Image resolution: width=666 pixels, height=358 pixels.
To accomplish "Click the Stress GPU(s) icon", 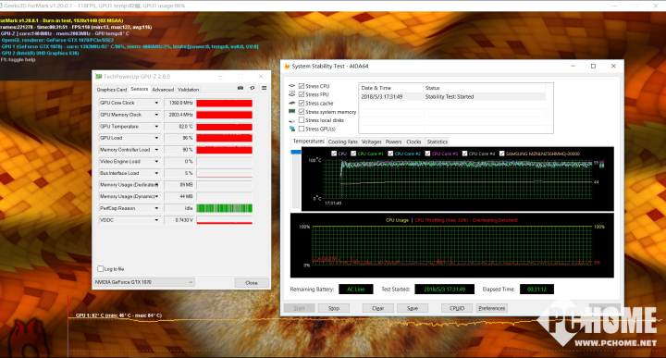I will (x=291, y=129).
